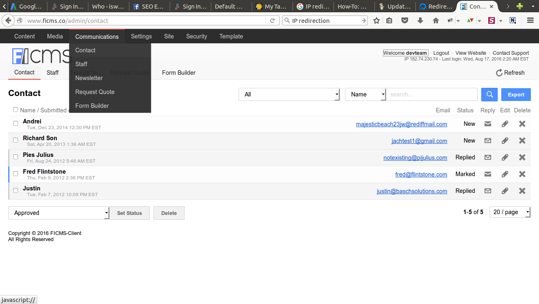Tick the Fred Flintstone checkbox
The width and height of the screenshot is (539, 304).
pyautogui.click(x=16, y=174)
